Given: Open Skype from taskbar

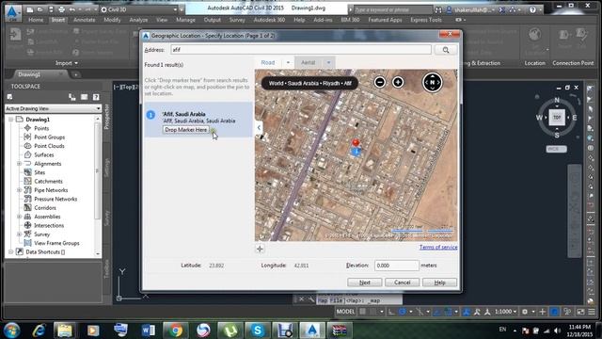Looking at the screenshot, I should pyautogui.click(x=258, y=331).
